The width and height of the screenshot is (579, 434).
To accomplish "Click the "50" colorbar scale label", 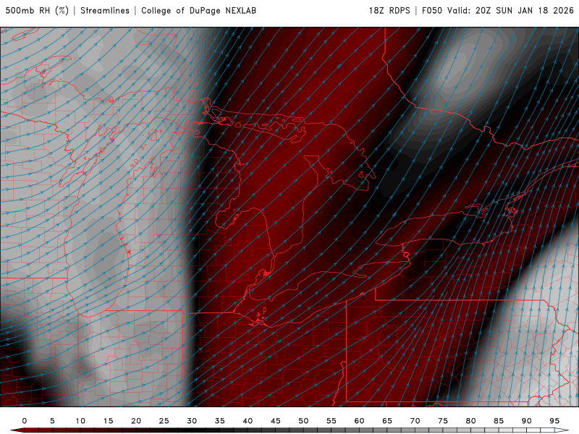I will [303, 421].
